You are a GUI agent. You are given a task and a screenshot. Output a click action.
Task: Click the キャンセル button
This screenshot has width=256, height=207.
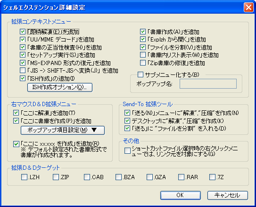[228, 195]
